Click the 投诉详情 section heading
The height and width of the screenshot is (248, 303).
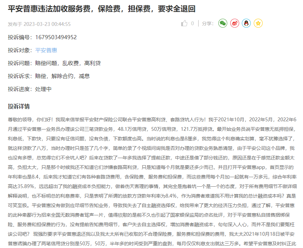tap(19, 107)
